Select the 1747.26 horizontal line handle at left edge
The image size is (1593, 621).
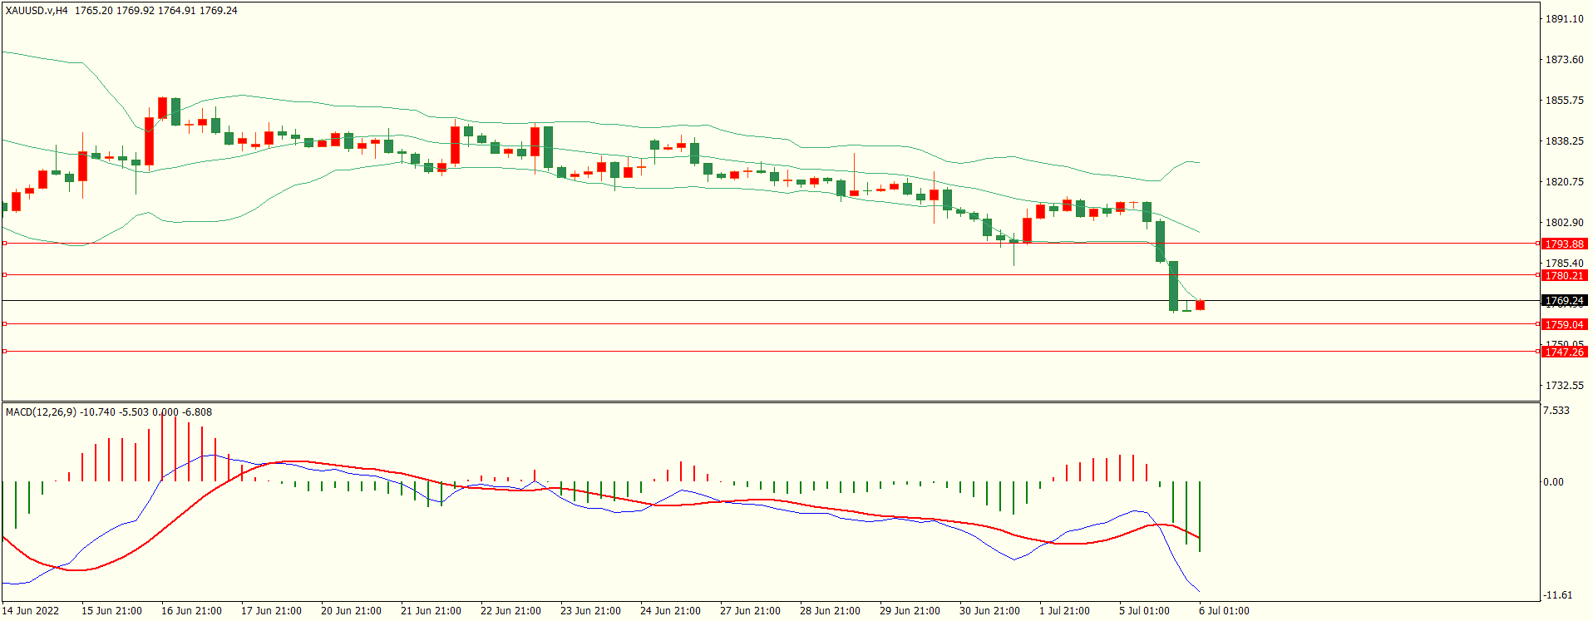click(x=4, y=352)
